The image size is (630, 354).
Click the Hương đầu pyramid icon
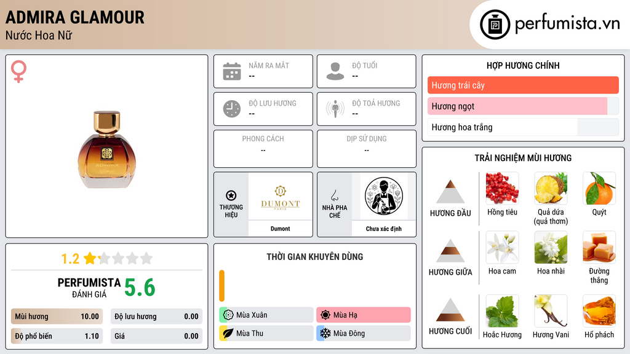coord(450,192)
